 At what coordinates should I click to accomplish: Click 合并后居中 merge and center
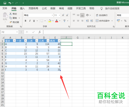click(103, 21)
